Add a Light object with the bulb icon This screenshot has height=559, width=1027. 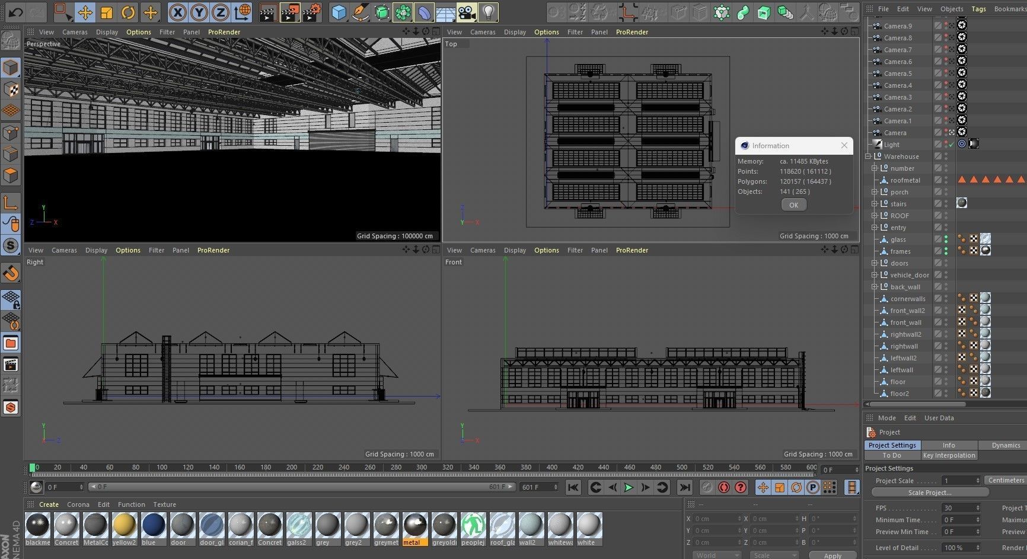(x=488, y=12)
